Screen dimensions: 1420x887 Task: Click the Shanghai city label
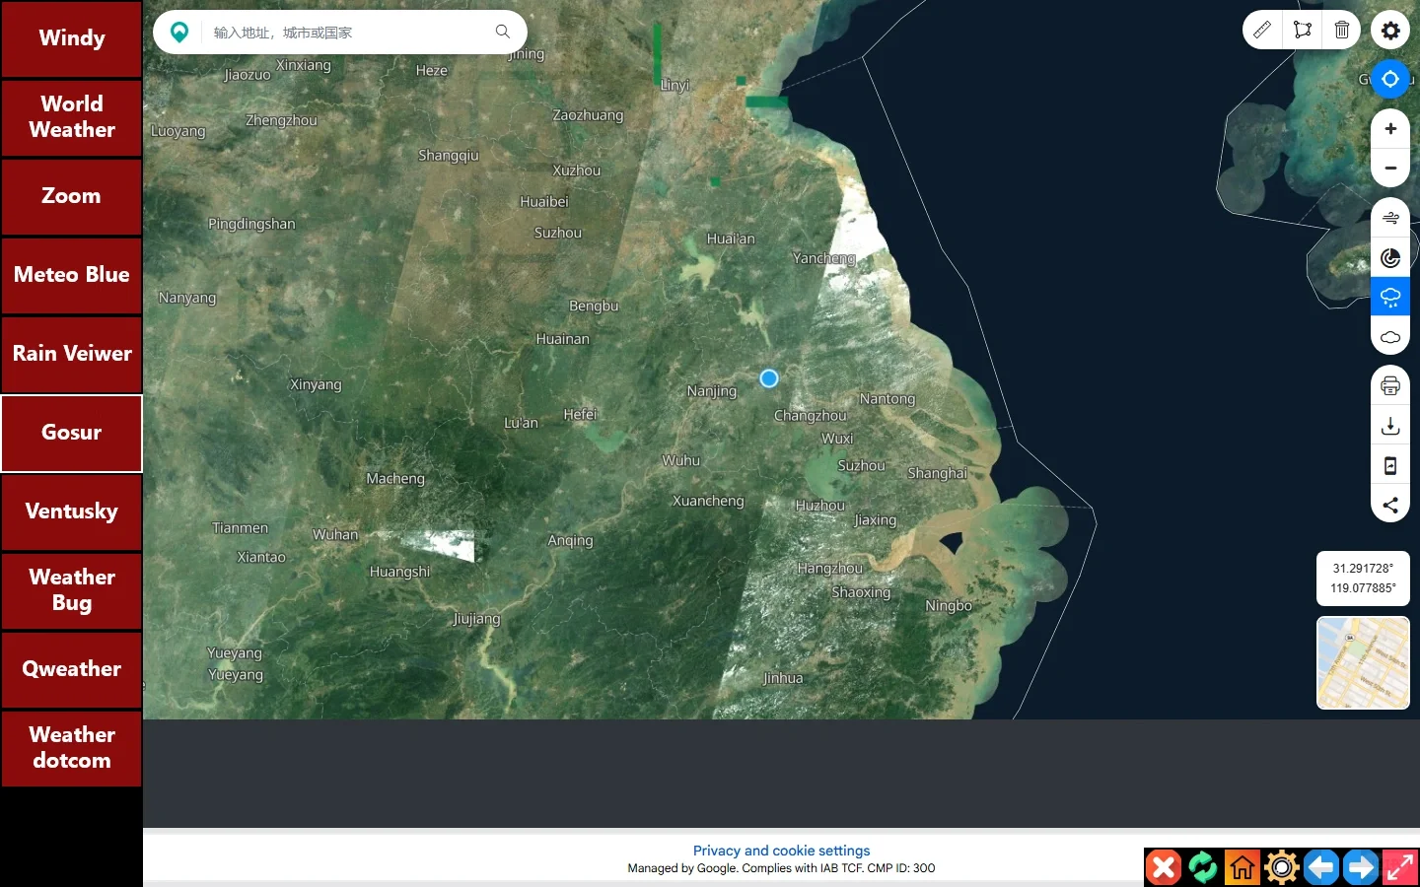tap(938, 474)
